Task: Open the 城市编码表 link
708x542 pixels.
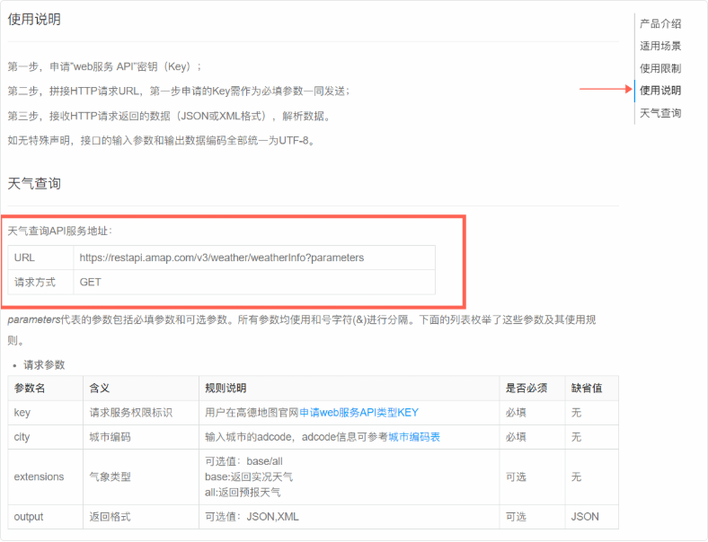Action: click(x=414, y=437)
